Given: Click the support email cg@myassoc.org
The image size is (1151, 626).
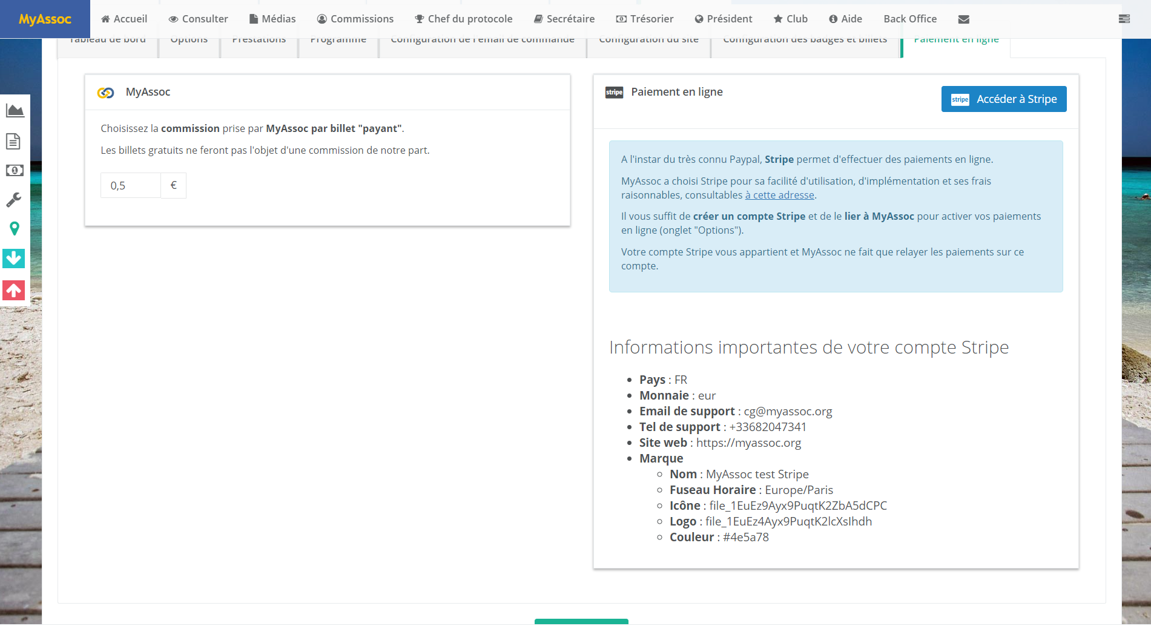Looking at the screenshot, I should pos(788,411).
